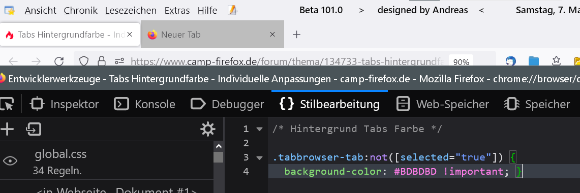Screen dimensions: 580x193
Task: Switch to the Konsole tab
Action: [145, 104]
